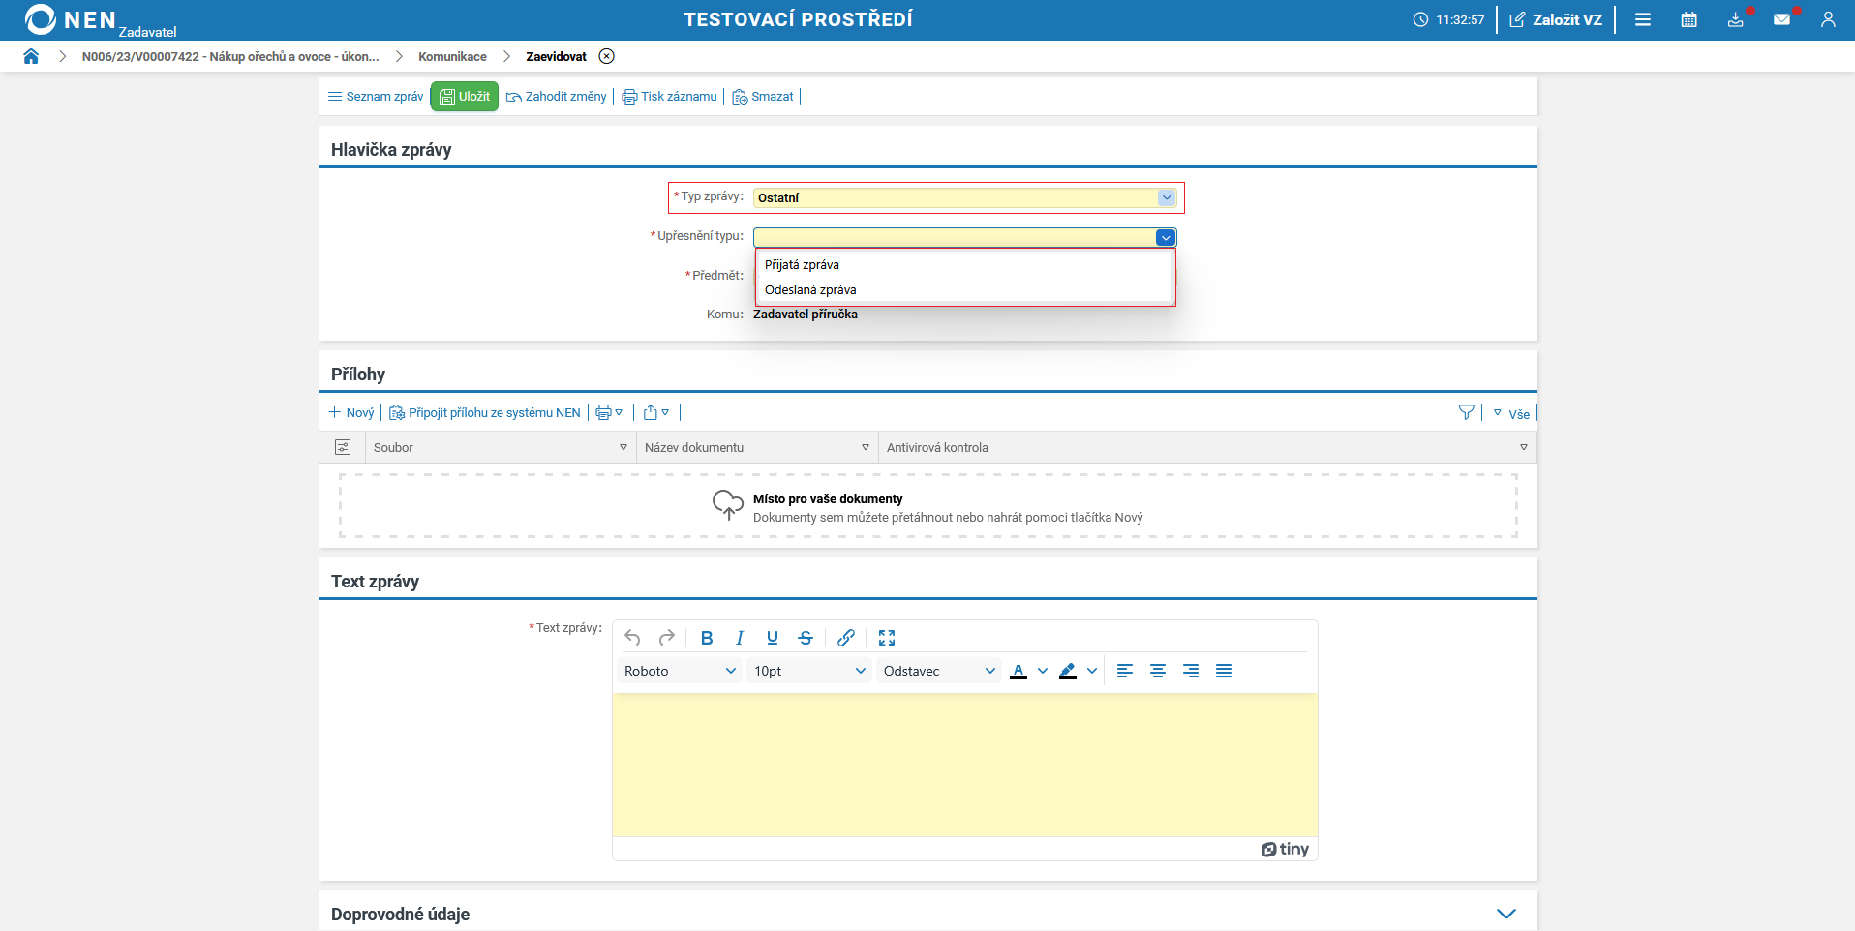Open the Typ zprávy dropdown
The height and width of the screenshot is (931, 1855).
[1166, 197]
